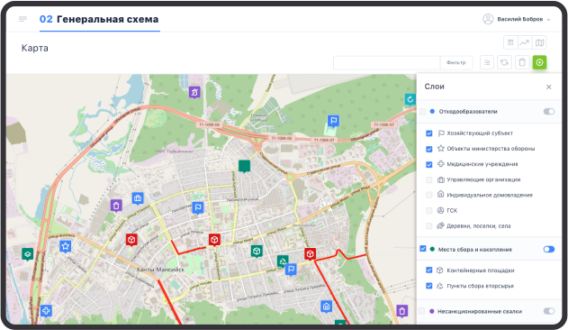
Task: Select the blue star marker on map
Action: (65, 247)
